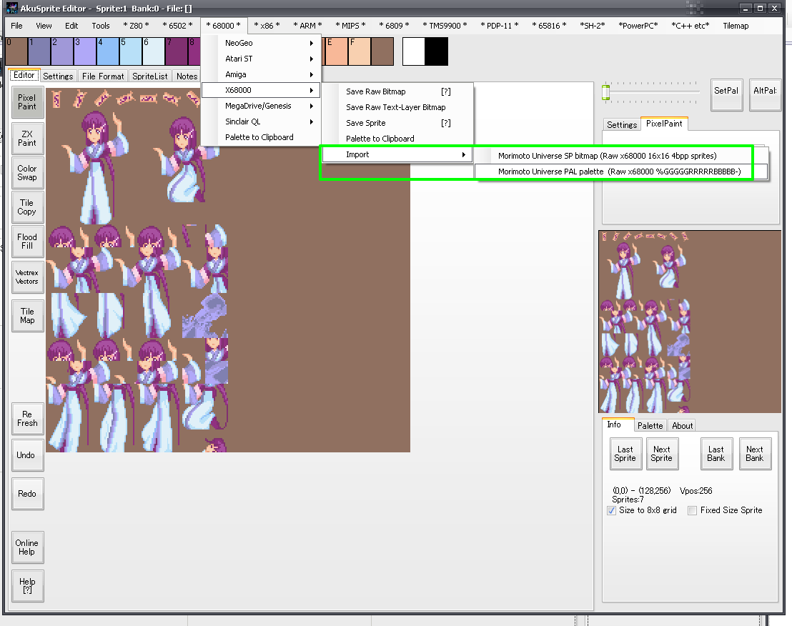Viewport: 792px width, 626px height.
Task: Expand the Amiga submenu
Action: tap(261, 74)
